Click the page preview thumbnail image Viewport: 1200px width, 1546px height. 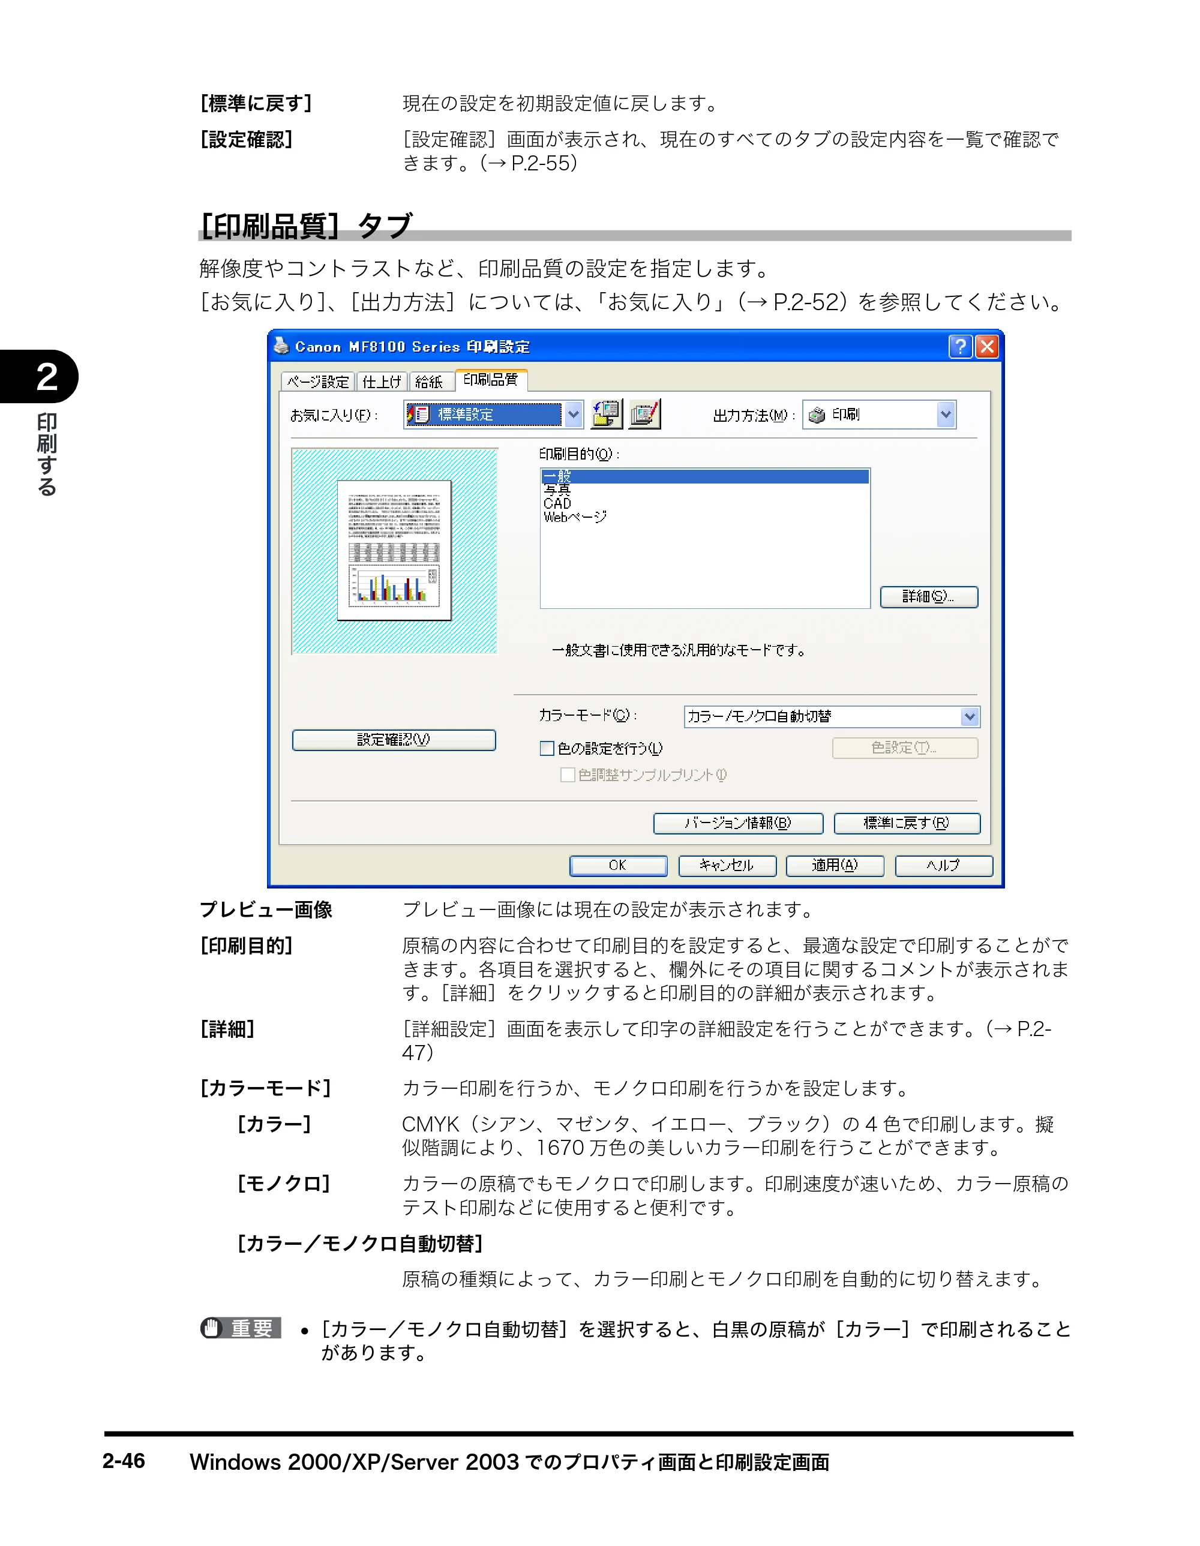pyautogui.click(x=394, y=551)
